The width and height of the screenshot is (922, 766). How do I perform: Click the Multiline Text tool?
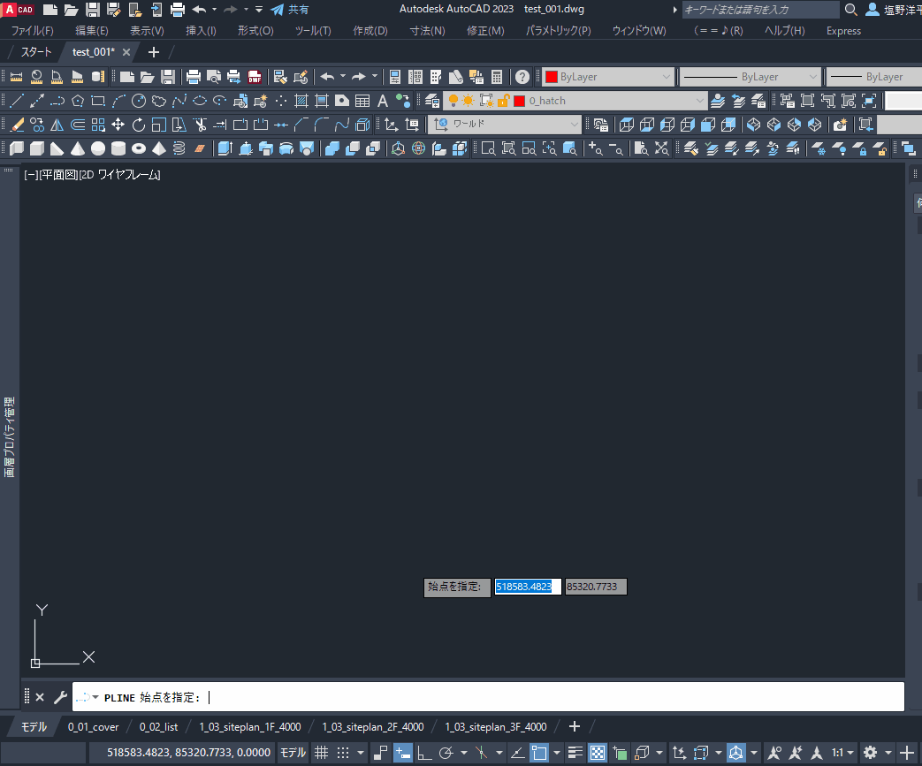point(383,101)
